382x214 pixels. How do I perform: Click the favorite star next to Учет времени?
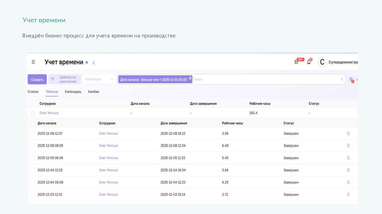pos(87,62)
